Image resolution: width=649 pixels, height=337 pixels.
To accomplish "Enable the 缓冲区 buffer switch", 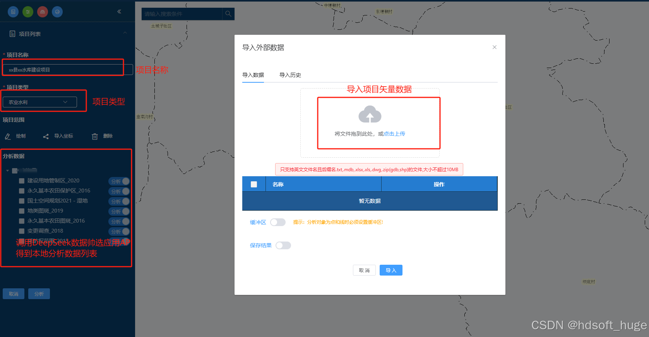I will (278, 222).
